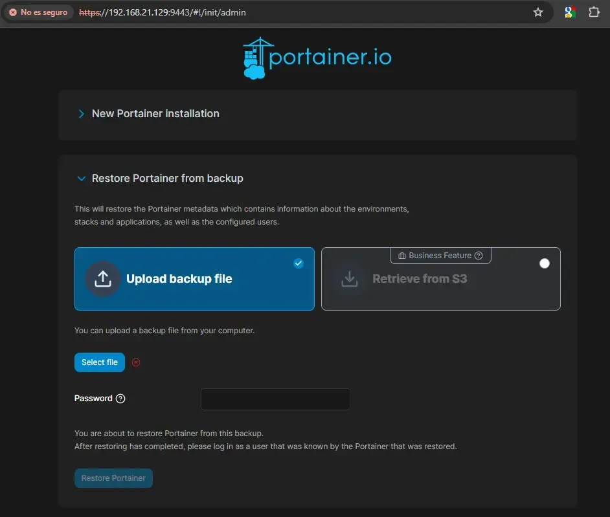Click the Restore Portainer from backup heading
Screen dimensions: 610x517
(167, 178)
